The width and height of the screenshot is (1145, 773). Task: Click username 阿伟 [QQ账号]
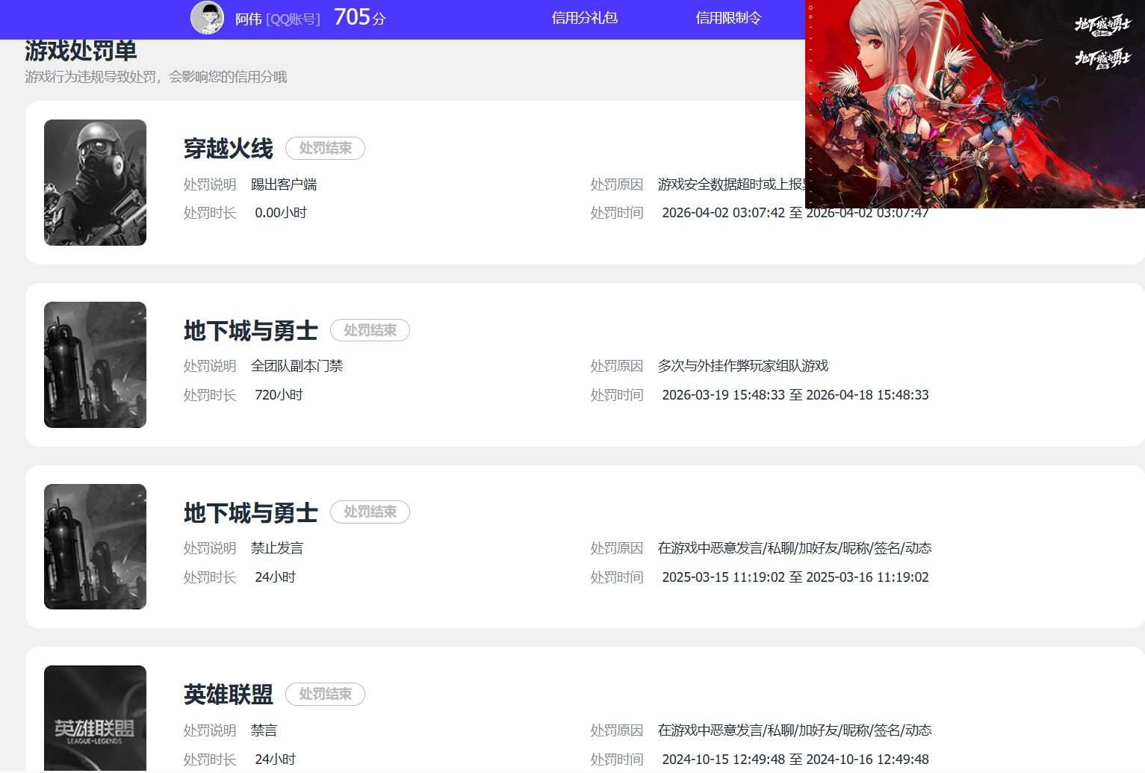coord(277,19)
